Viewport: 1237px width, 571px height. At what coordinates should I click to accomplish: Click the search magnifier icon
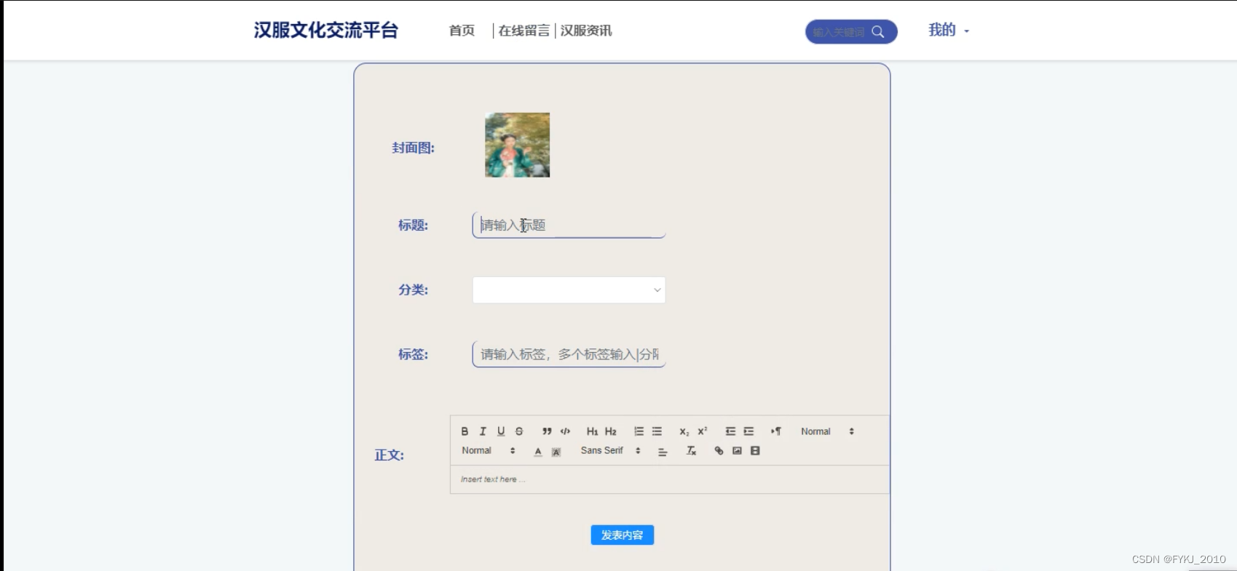point(878,32)
